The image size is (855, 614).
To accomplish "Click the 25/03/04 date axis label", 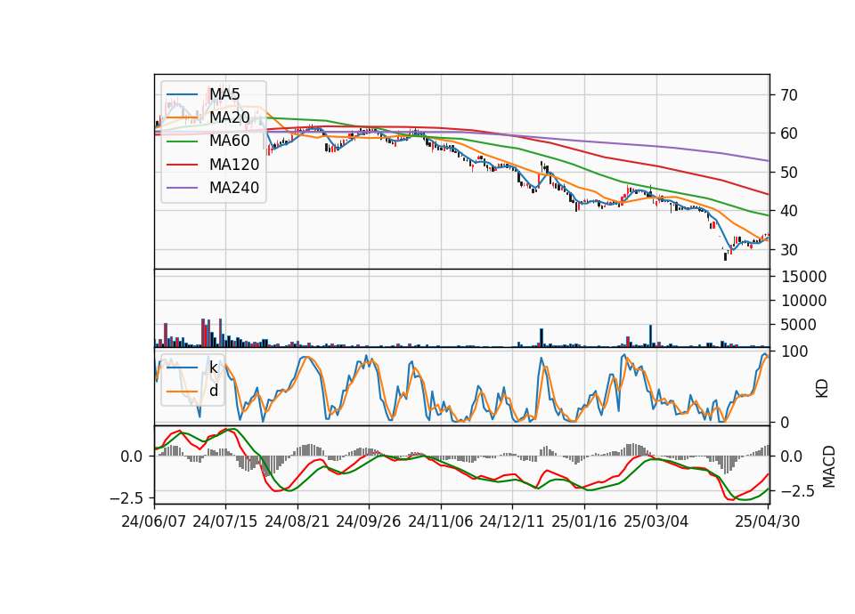I will pyautogui.click(x=656, y=521).
